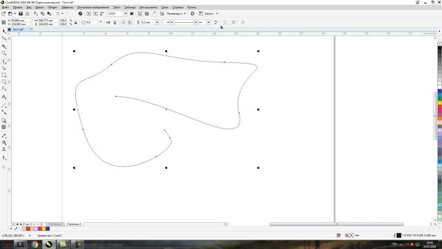Toggle show guidelines button
The height and width of the screenshot is (249, 442).
154,14
